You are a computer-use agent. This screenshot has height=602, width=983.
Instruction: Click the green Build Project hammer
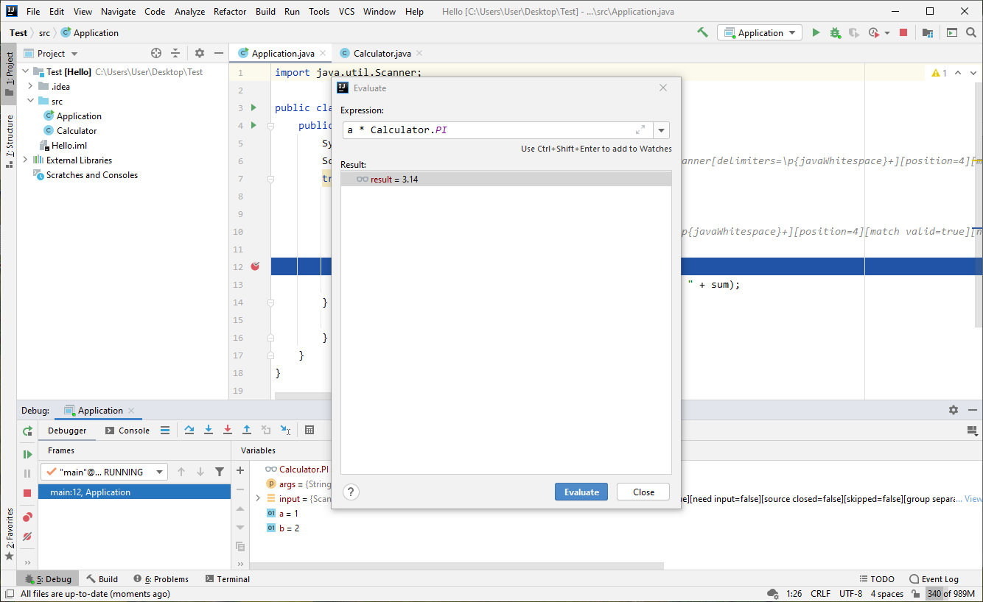[x=702, y=32]
